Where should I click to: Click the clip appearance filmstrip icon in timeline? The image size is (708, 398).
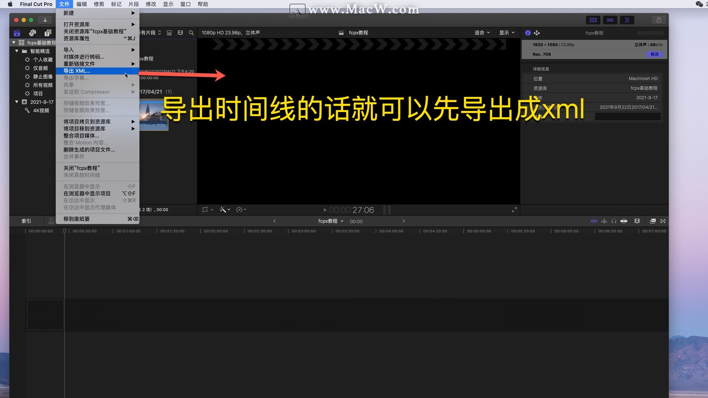pyautogui.click(x=637, y=221)
